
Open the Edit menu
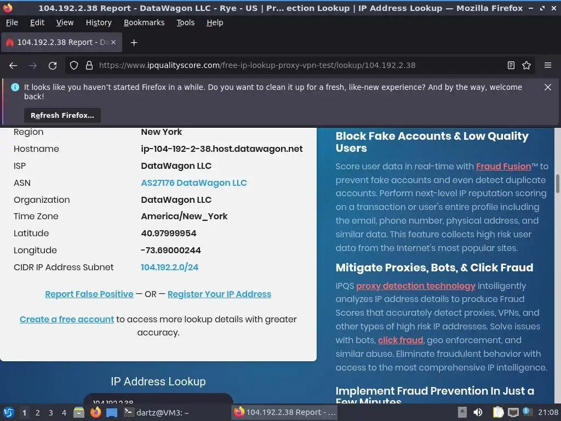37,22
